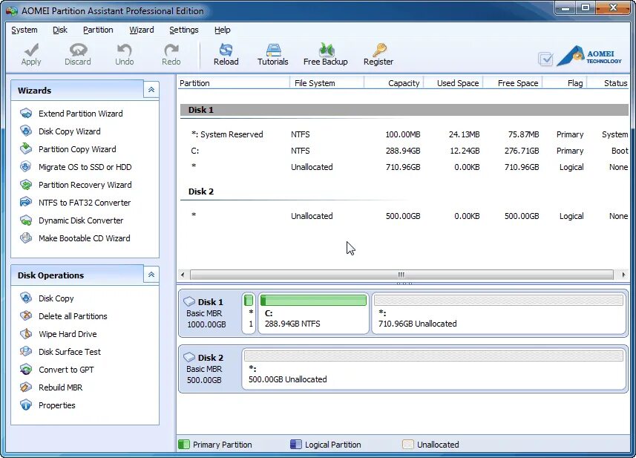Sort by Free Space column header

tap(513, 83)
